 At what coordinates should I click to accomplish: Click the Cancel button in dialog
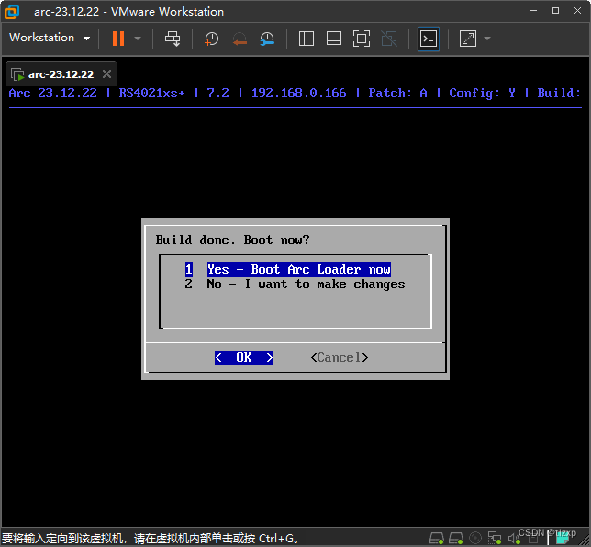pos(340,357)
